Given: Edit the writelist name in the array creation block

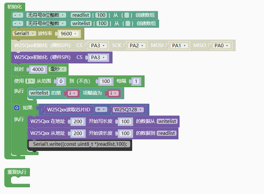Looking at the screenshot, I should tap(81, 23).
